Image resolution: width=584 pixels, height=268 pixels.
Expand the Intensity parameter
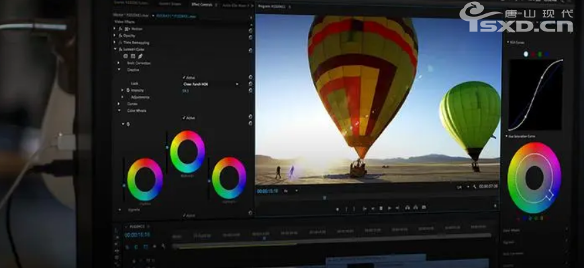[x=122, y=90]
